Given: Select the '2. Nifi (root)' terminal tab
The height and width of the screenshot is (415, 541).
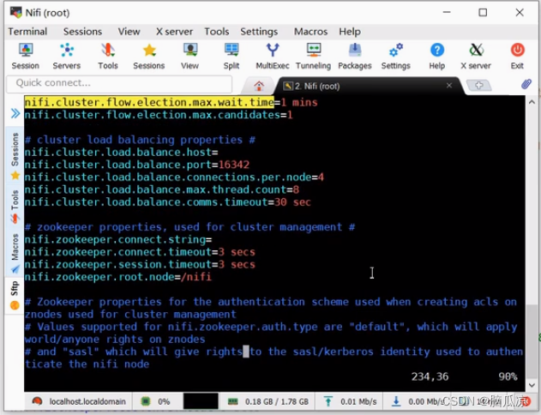Looking at the screenshot, I should click(x=368, y=86).
